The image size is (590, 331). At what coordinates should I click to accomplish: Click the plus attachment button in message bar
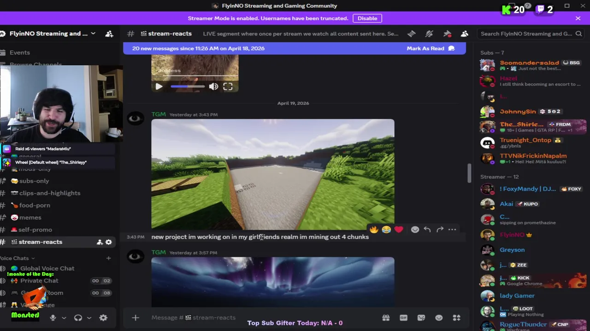(136, 318)
